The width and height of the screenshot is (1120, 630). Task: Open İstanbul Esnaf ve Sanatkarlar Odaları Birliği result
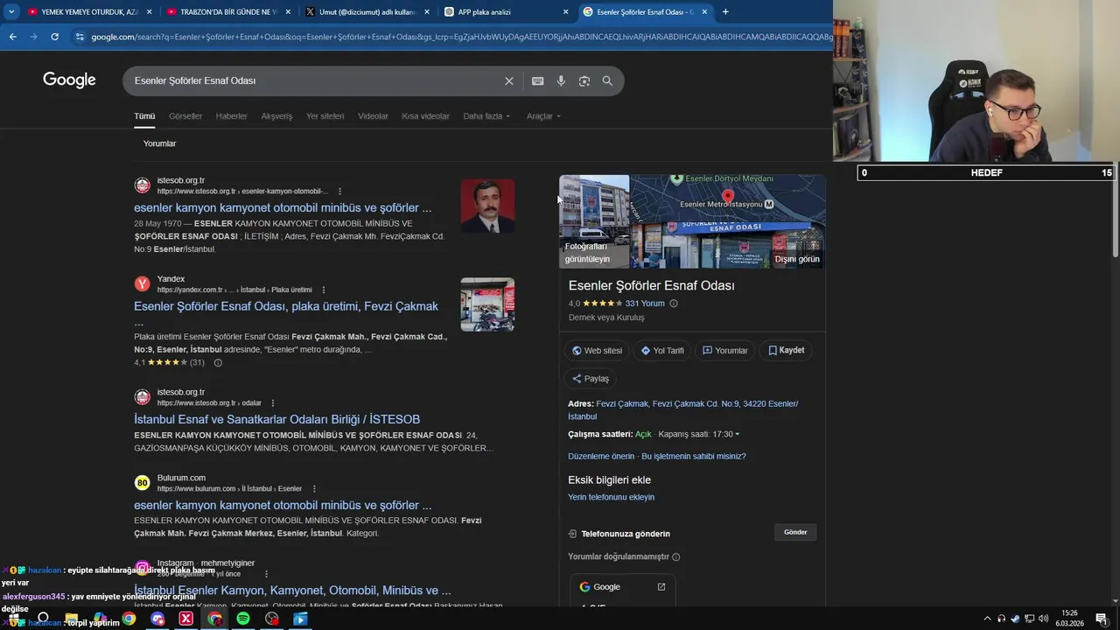click(x=276, y=420)
